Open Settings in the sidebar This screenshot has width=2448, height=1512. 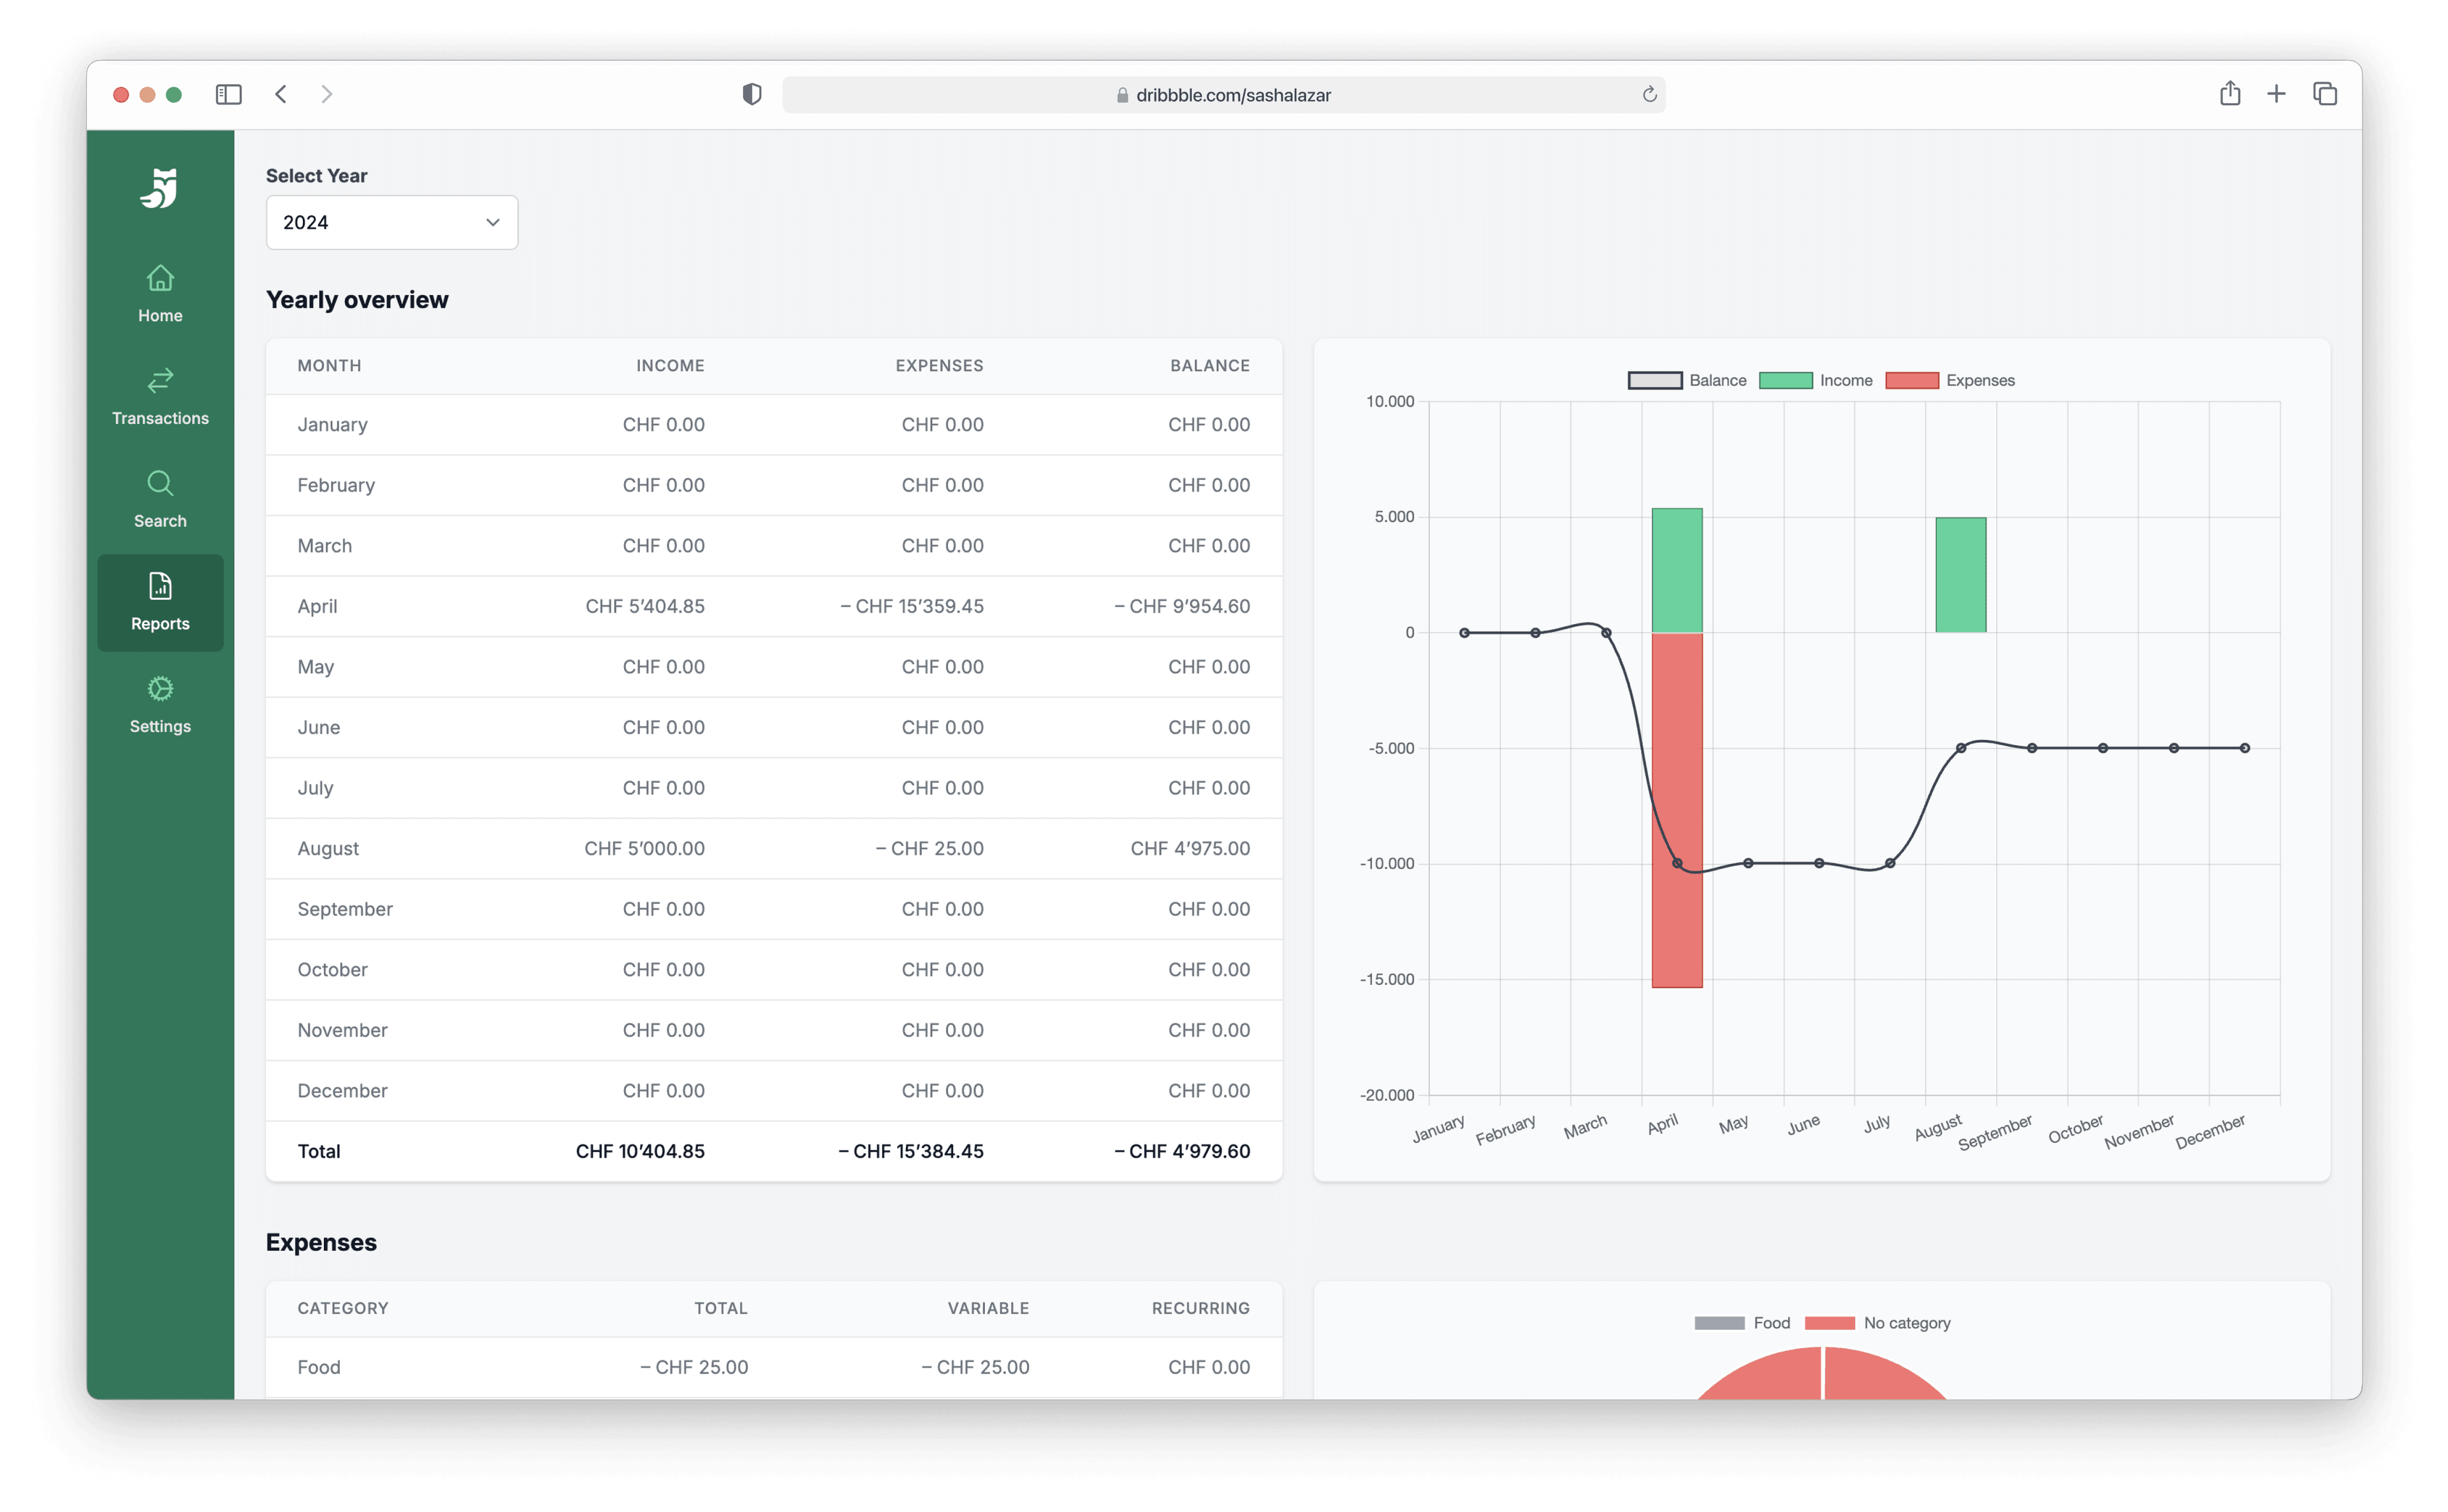160,705
